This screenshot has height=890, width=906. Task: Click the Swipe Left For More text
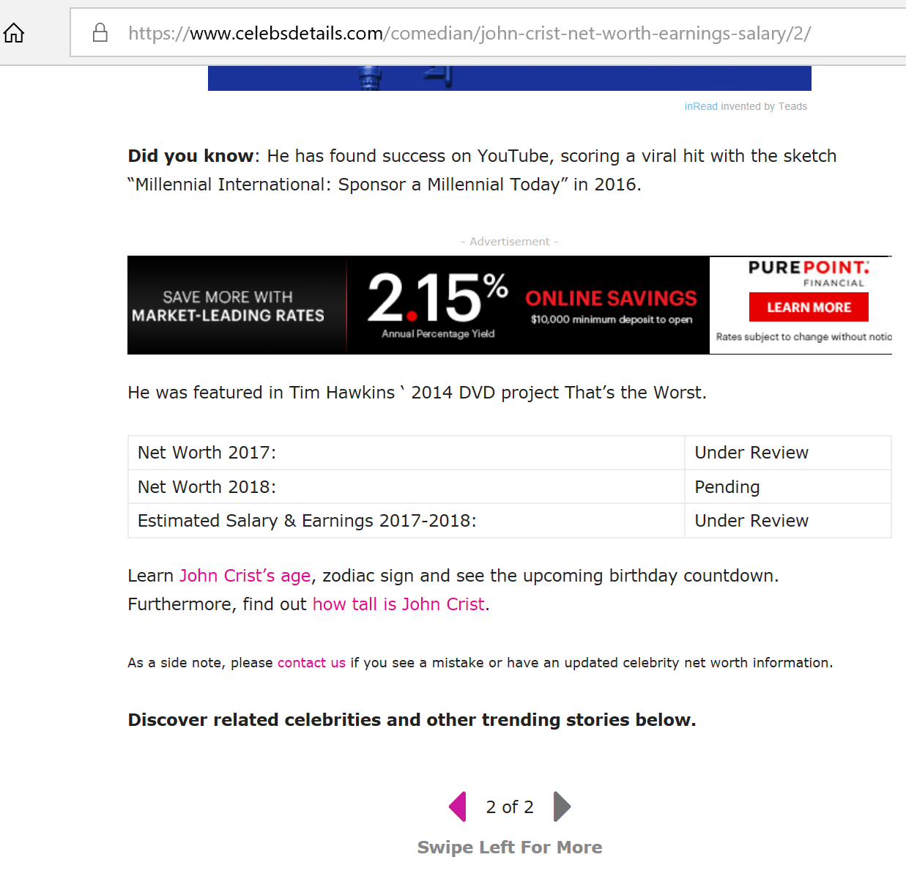point(510,848)
